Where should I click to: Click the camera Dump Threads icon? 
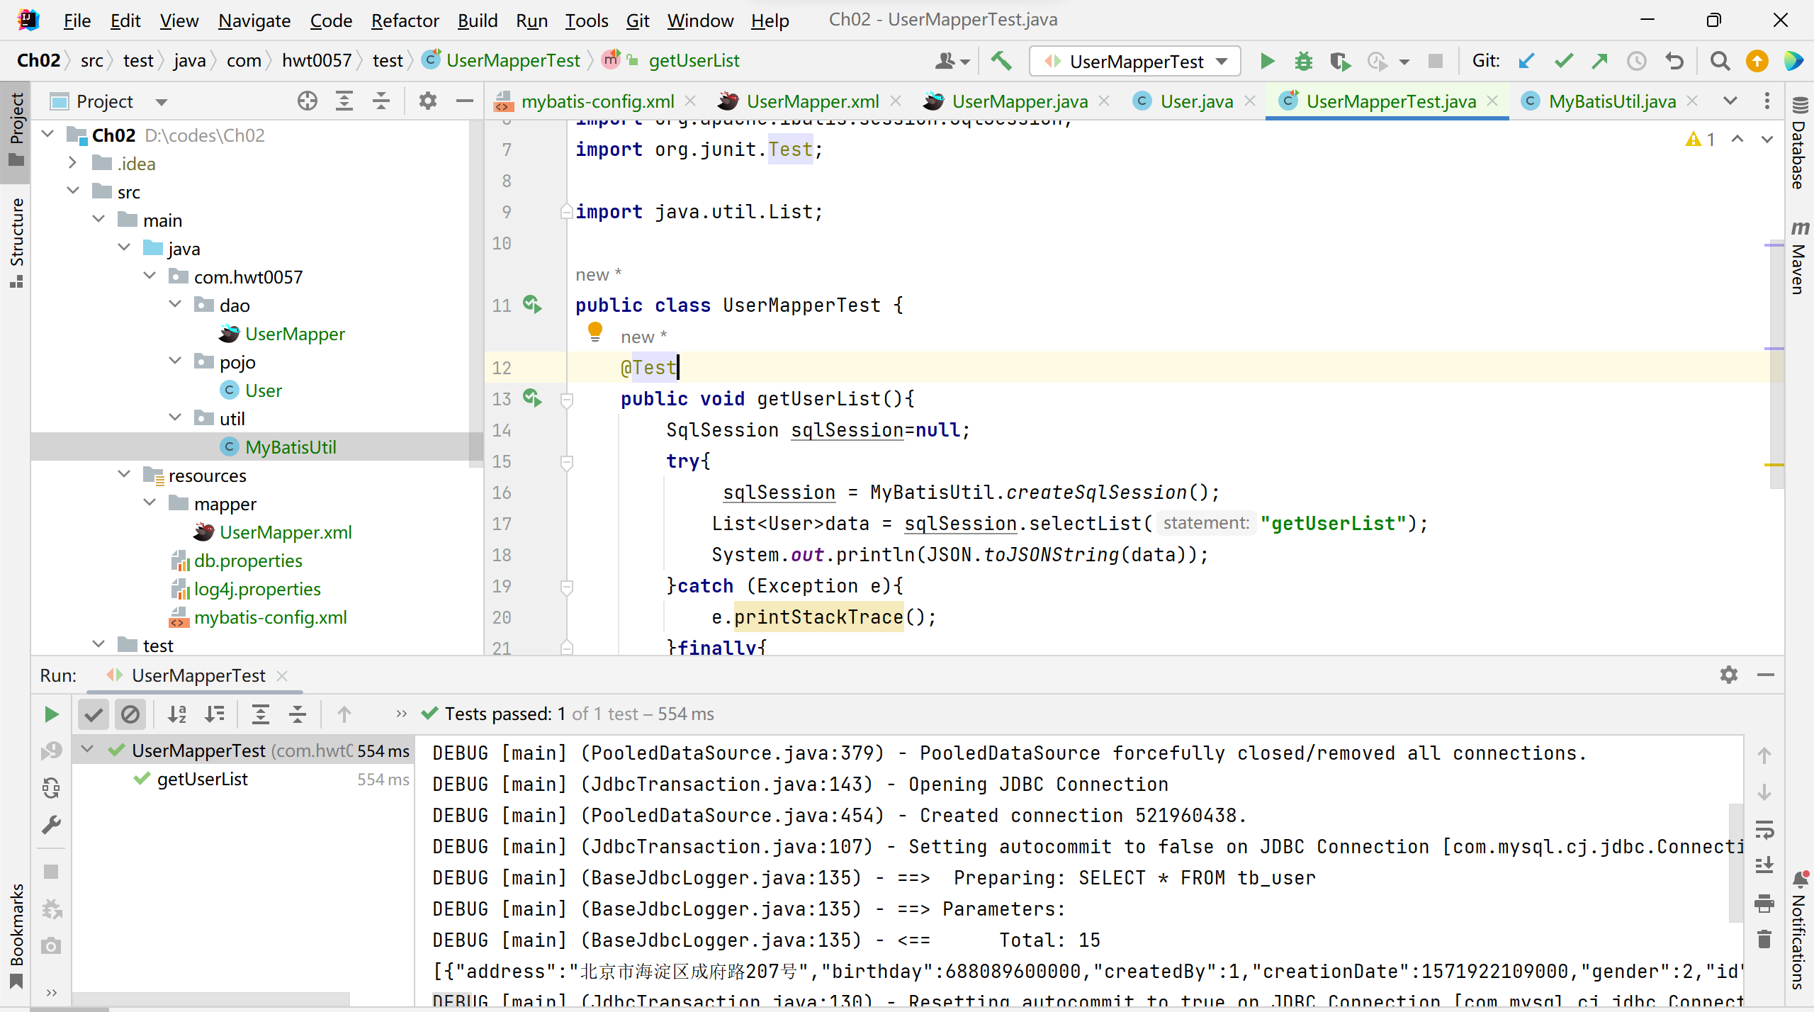[51, 946]
